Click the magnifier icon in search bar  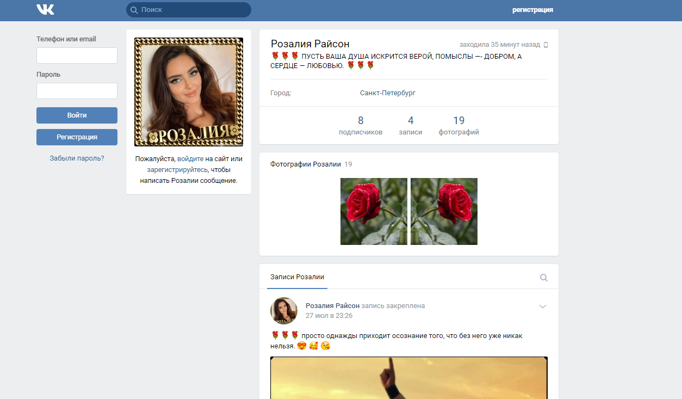[134, 10]
